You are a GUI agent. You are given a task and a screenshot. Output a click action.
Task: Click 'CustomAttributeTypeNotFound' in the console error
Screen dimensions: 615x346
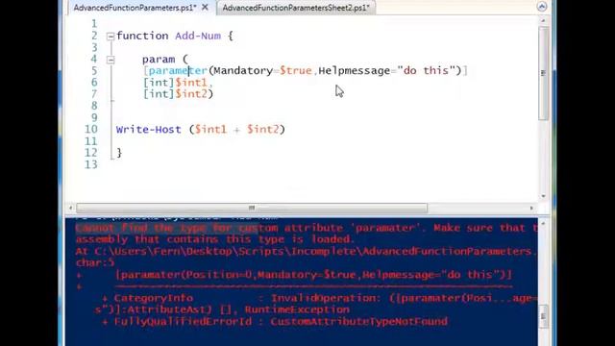[x=358, y=322]
